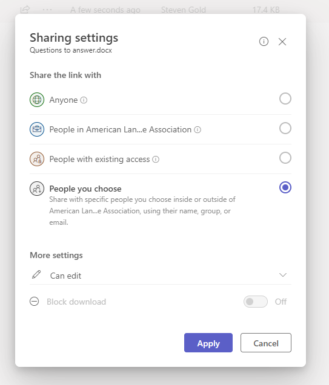
Task: Click the info icon beside existing access
Action: 156,159
